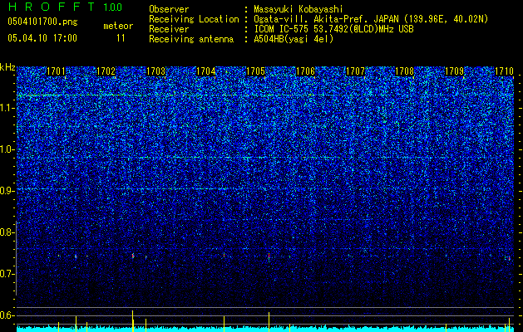The image size is (523, 332).
Task: Click the 1701 time marker
Action: pyautogui.click(x=56, y=71)
